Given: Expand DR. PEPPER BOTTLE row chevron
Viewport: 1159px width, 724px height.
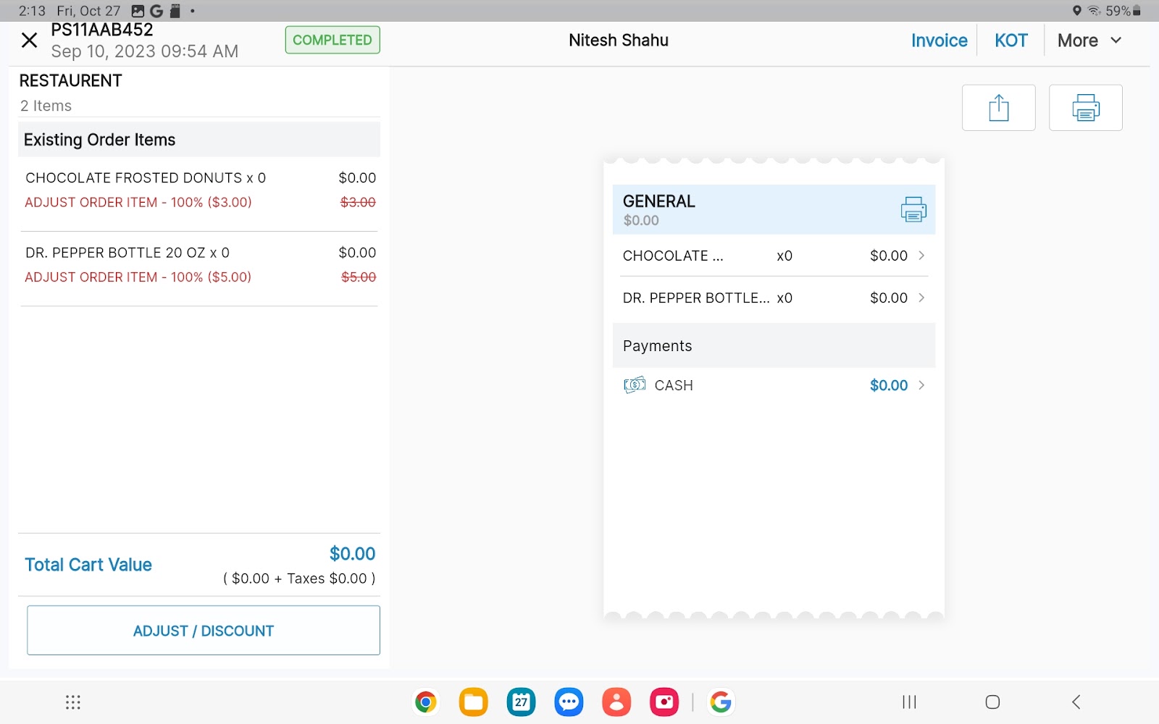Looking at the screenshot, I should point(921,298).
